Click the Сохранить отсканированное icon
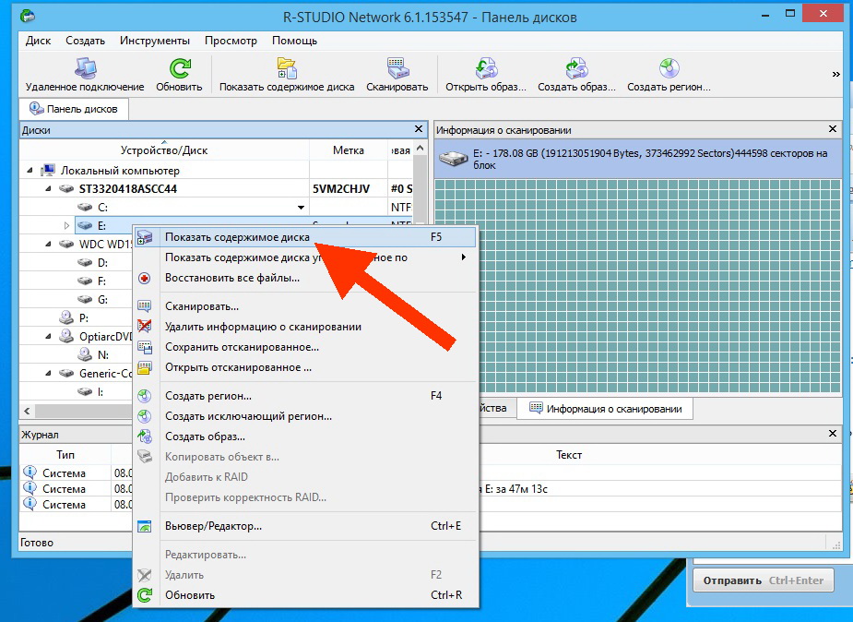 (x=145, y=347)
